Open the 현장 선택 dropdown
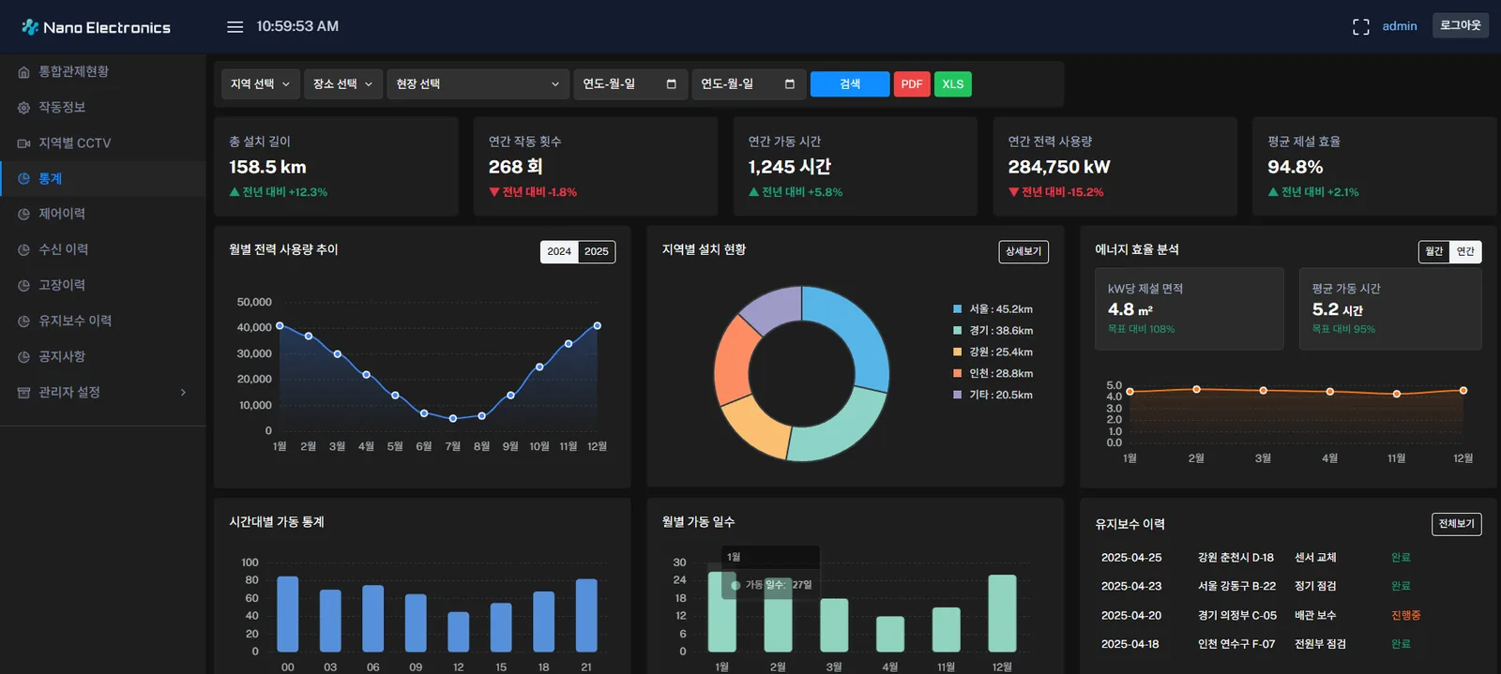Screen dimensions: 1501x674 click(478, 84)
